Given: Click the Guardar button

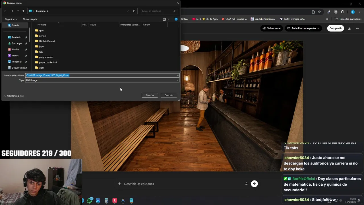Looking at the screenshot, I should click(x=150, y=95).
